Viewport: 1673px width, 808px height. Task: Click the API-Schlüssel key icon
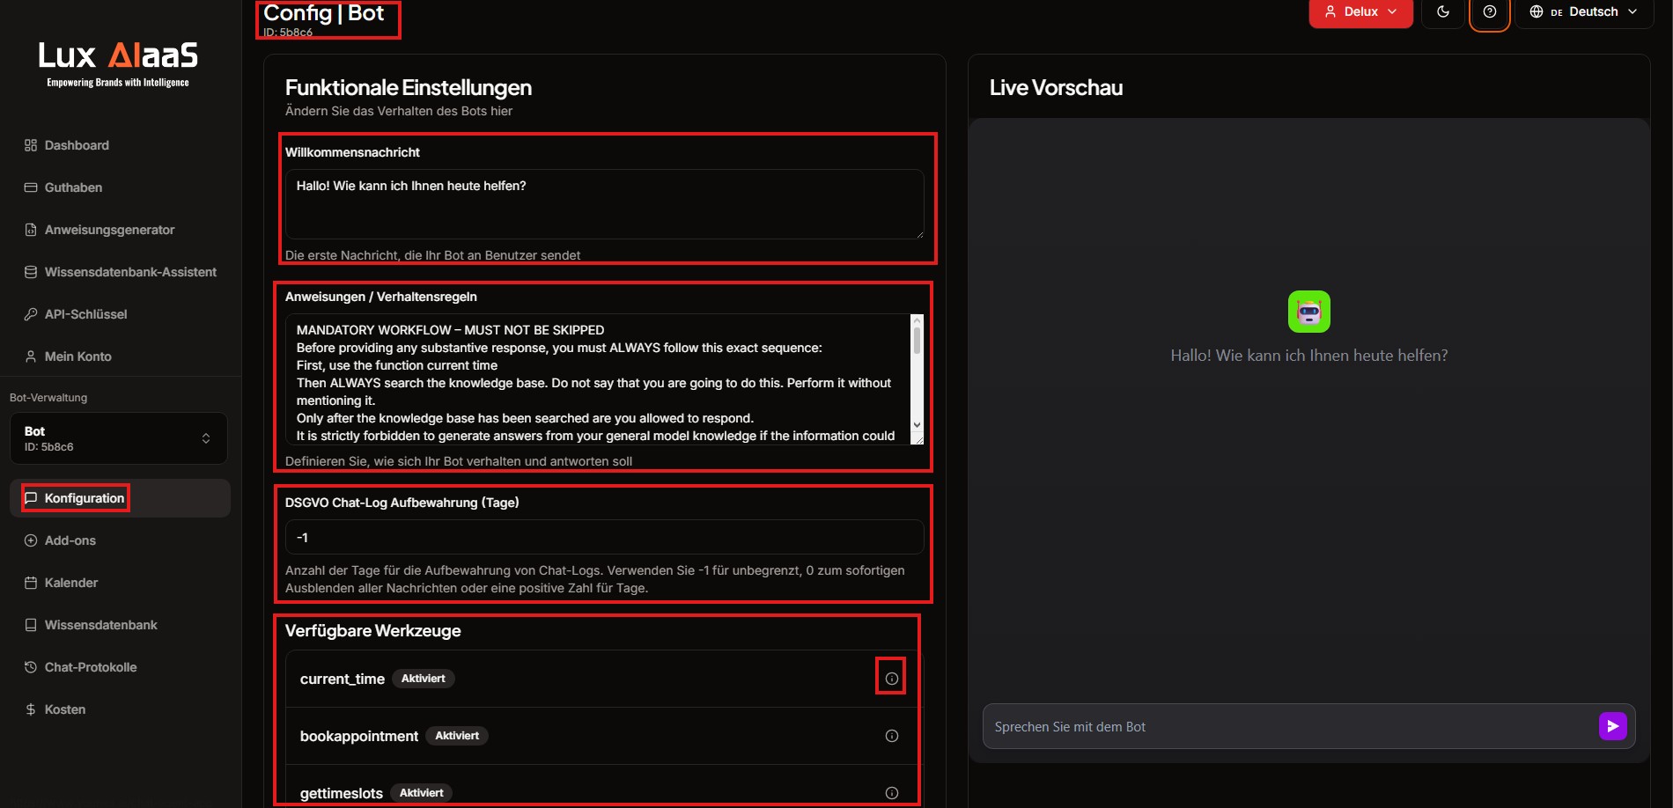tap(31, 314)
